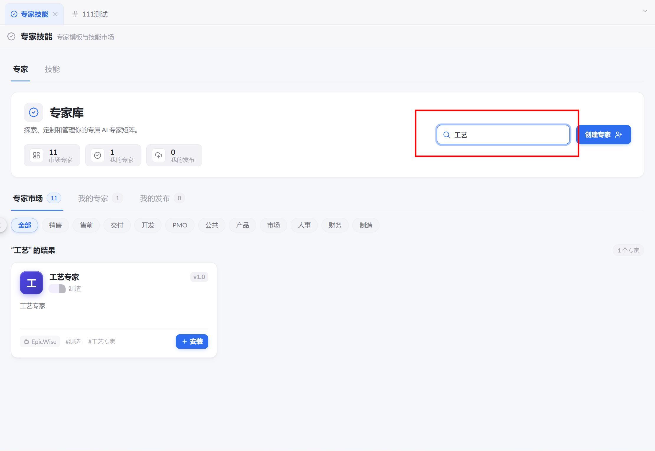Switch to 专家市场 tab
The width and height of the screenshot is (655, 451).
click(37, 198)
